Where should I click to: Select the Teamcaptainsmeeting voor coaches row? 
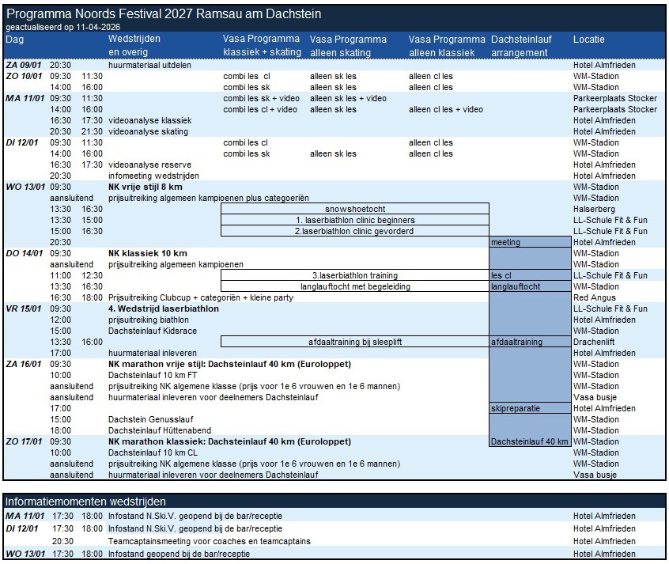[x=209, y=541]
